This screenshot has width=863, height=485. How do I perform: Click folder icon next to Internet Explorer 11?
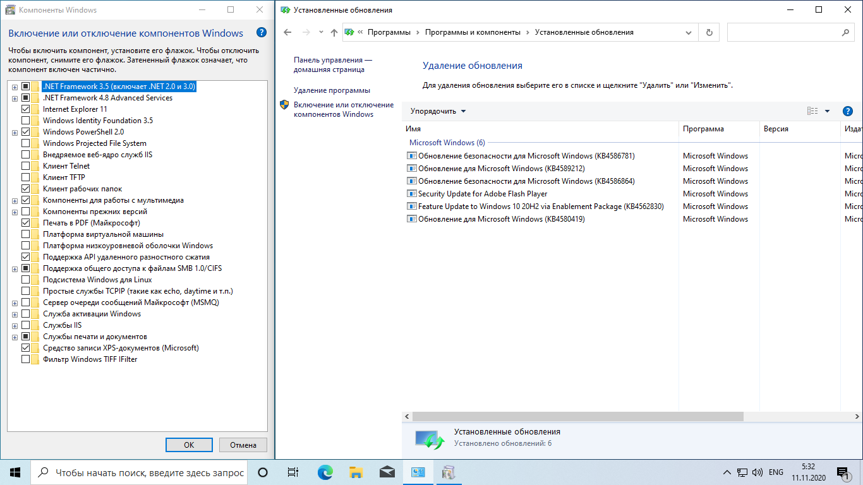click(35, 109)
